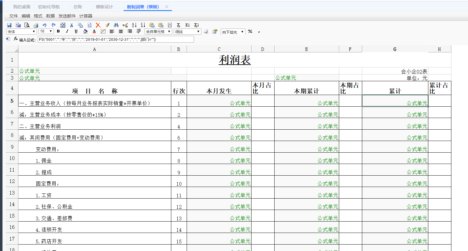Toggle Italic formatting
Image resolution: width=468 pixels, height=251 pixels.
(x=67, y=31)
